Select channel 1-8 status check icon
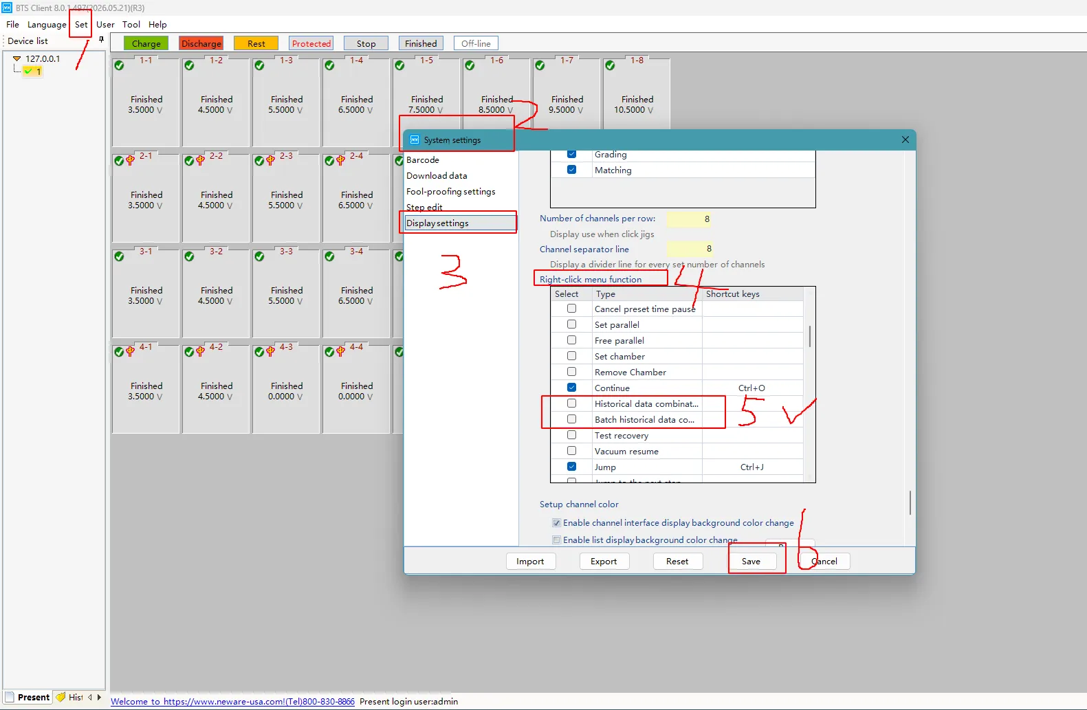The width and height of the screenshot is (1087, 710). 611,65
